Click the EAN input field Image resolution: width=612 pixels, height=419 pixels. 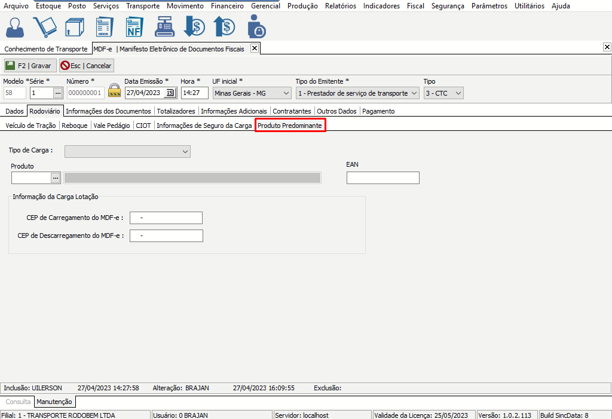[382, 178]
